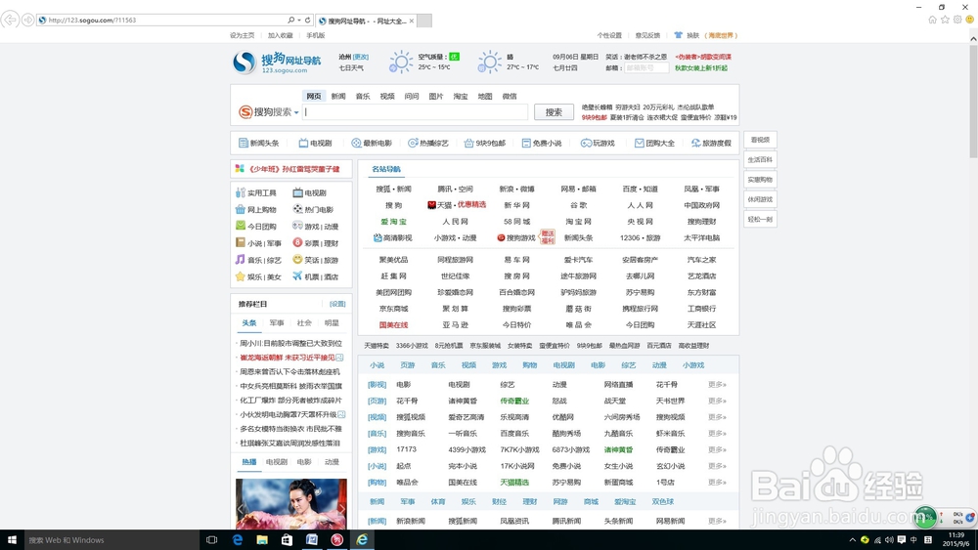The width and height of the screenshot is (978, 550).
Task: Click the 设为主页 link at top
Action: [242, 35]
